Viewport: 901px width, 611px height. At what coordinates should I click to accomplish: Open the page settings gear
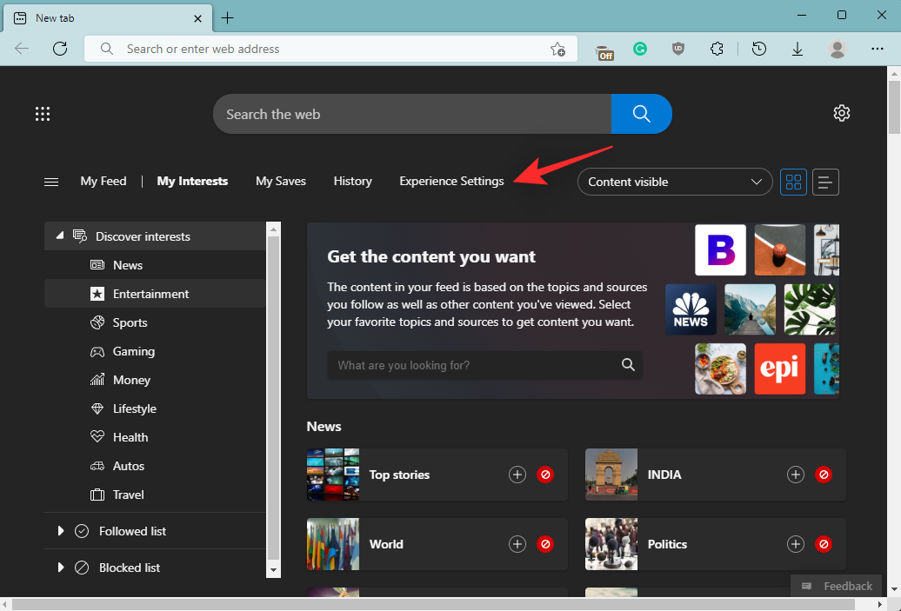(x=841, y=113)
